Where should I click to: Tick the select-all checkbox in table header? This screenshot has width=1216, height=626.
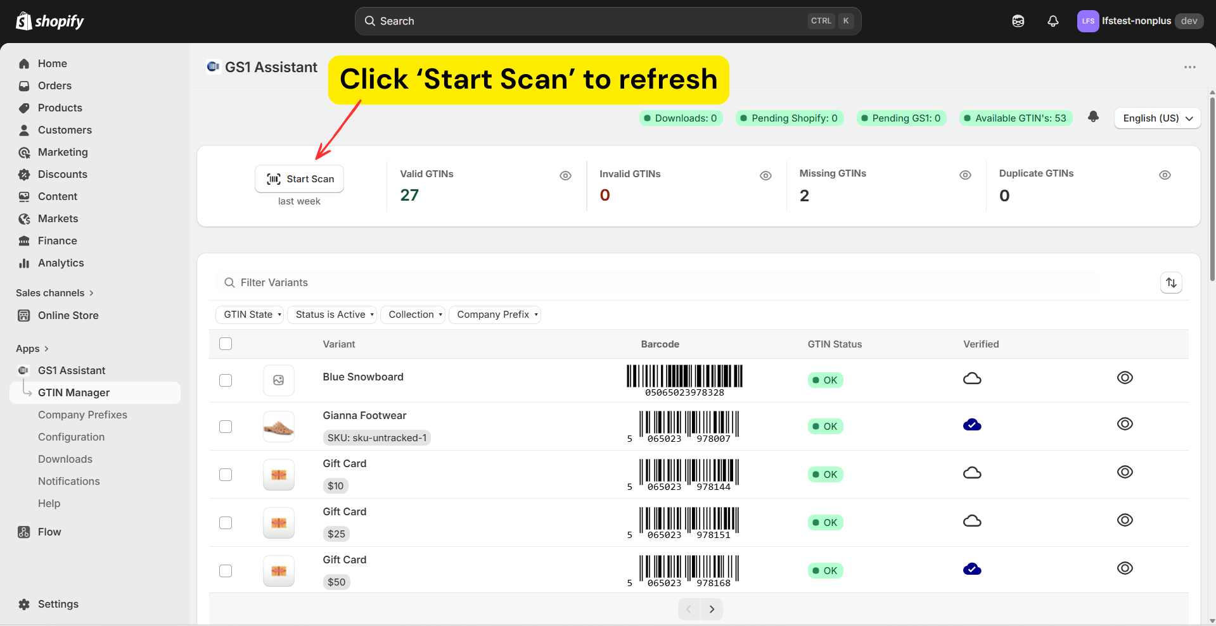coord(226,344)
